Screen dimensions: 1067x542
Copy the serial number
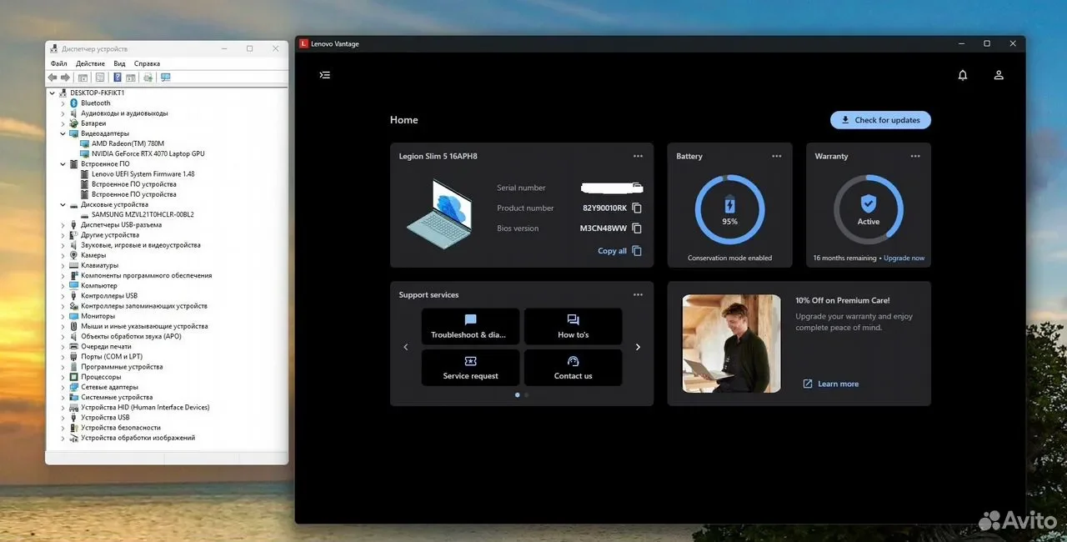coord(637,188)
